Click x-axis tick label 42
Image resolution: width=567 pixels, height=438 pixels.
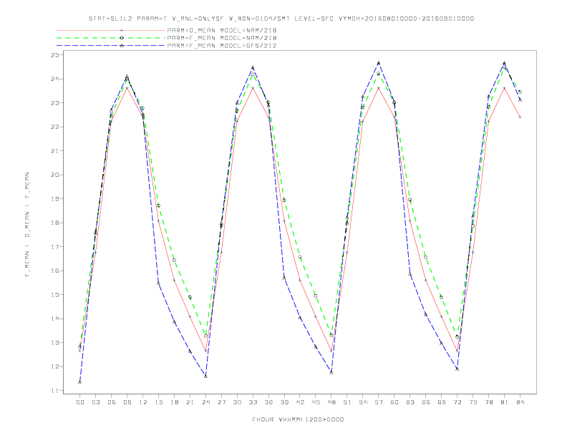tap(300, 402)
